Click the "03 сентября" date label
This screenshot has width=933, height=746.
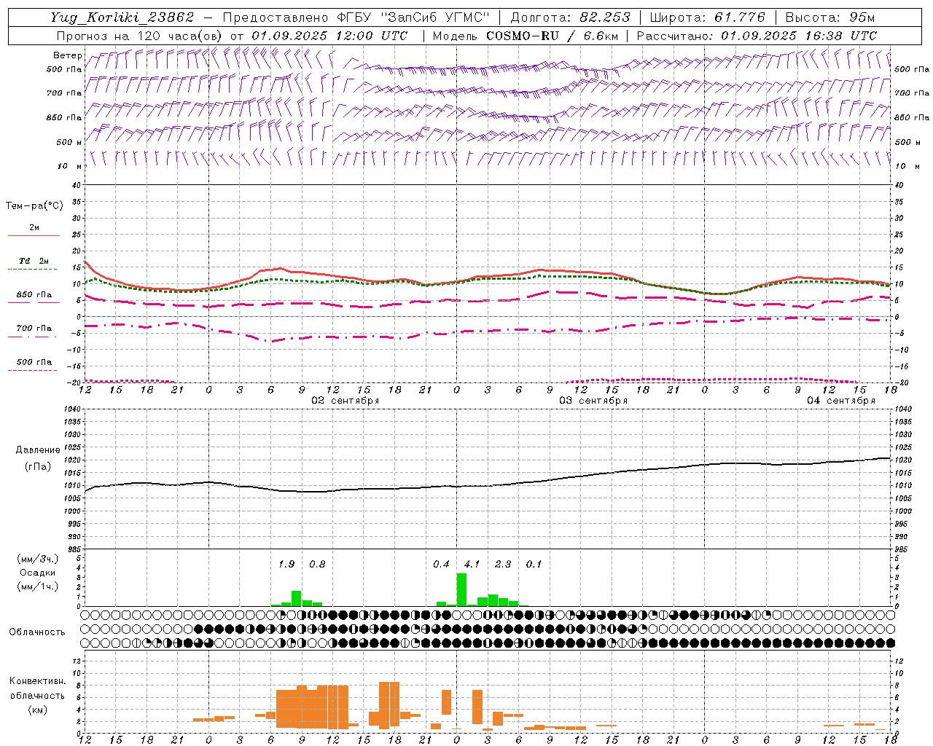tap(593, 401)
